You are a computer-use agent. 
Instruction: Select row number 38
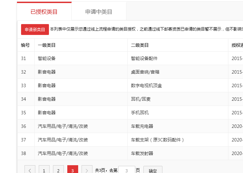click(23, 153)
